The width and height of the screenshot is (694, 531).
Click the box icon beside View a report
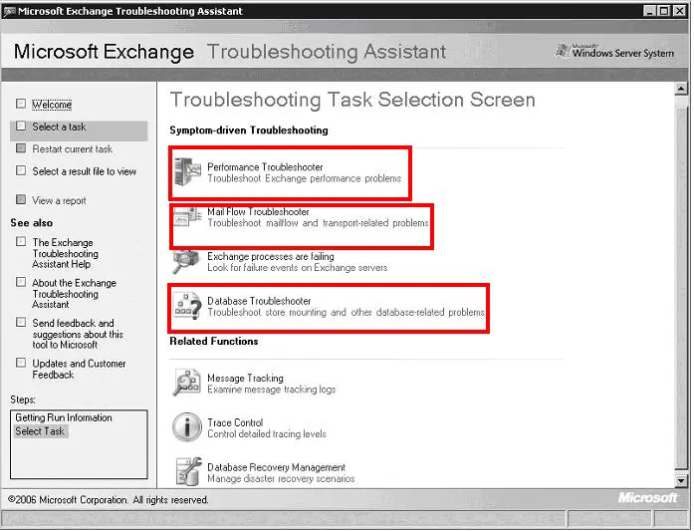click(x=21, y=199)
